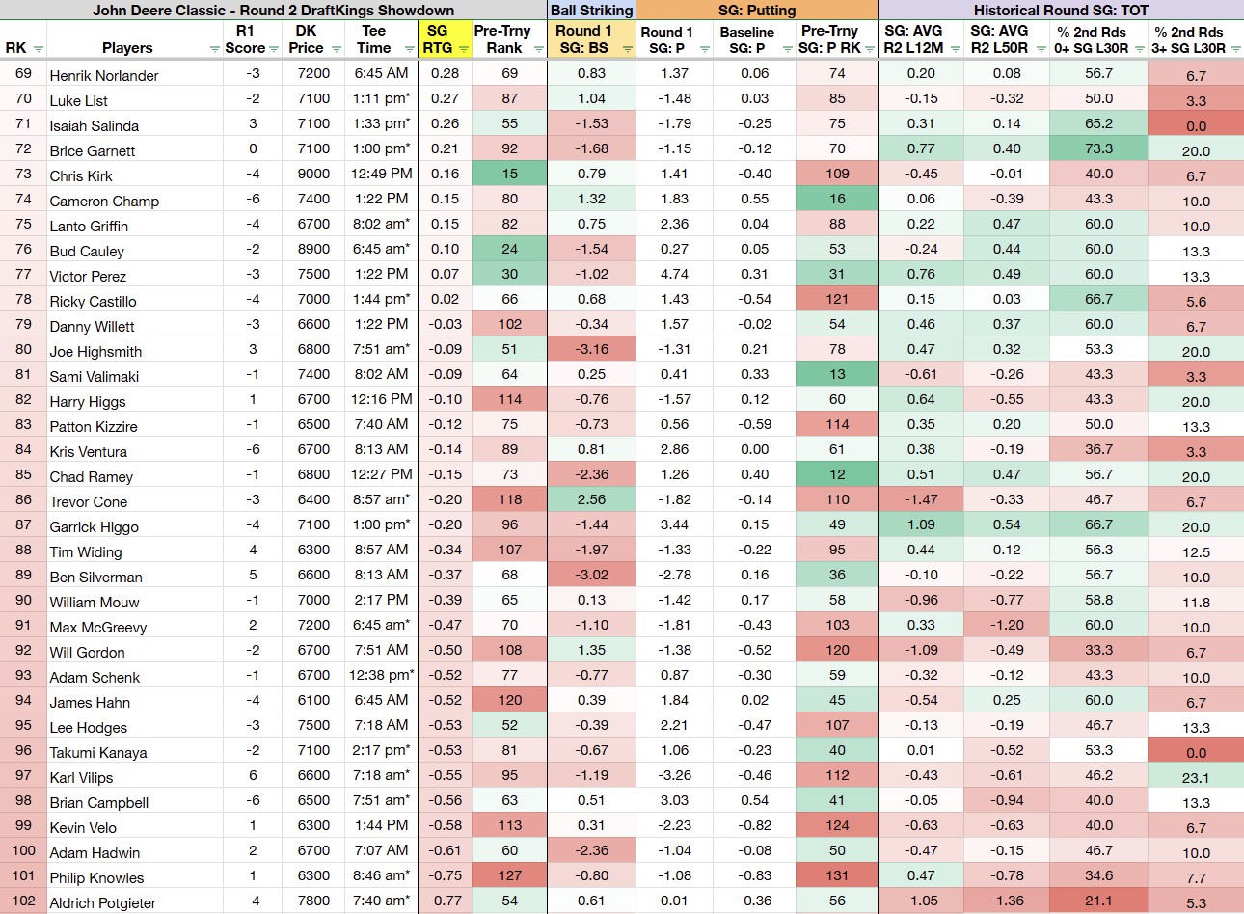Select the yellow SG RTG header cell
This screenshot has height=914, width=1244.
point(445,40)
